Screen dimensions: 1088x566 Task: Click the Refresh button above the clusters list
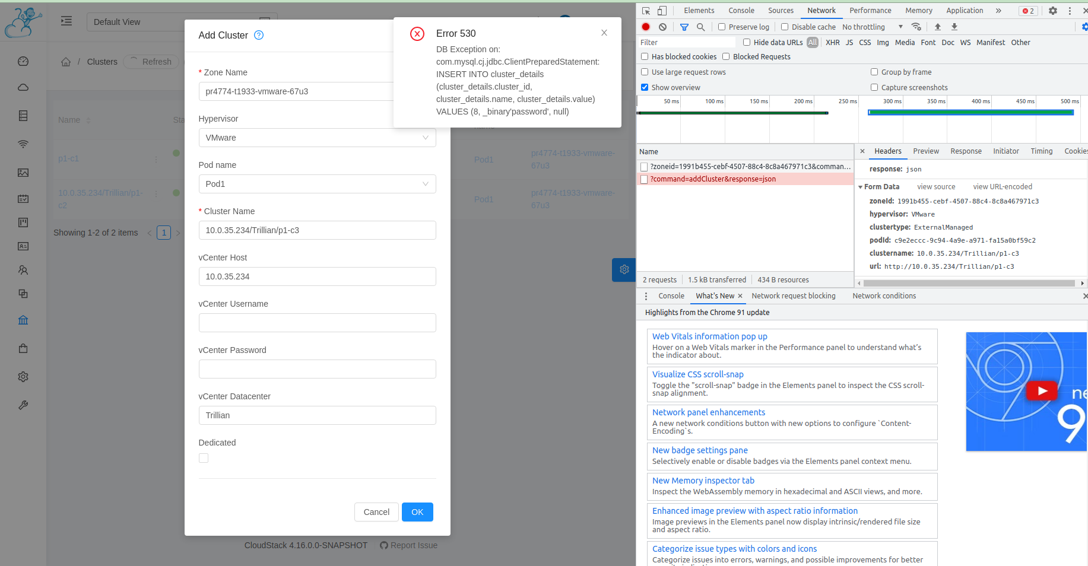151,61
